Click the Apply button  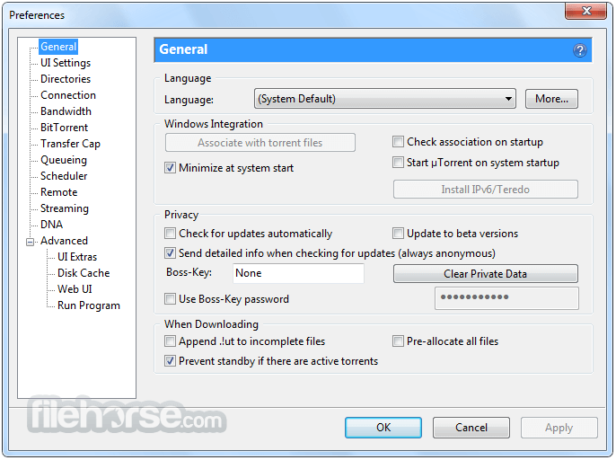(559, 428)
